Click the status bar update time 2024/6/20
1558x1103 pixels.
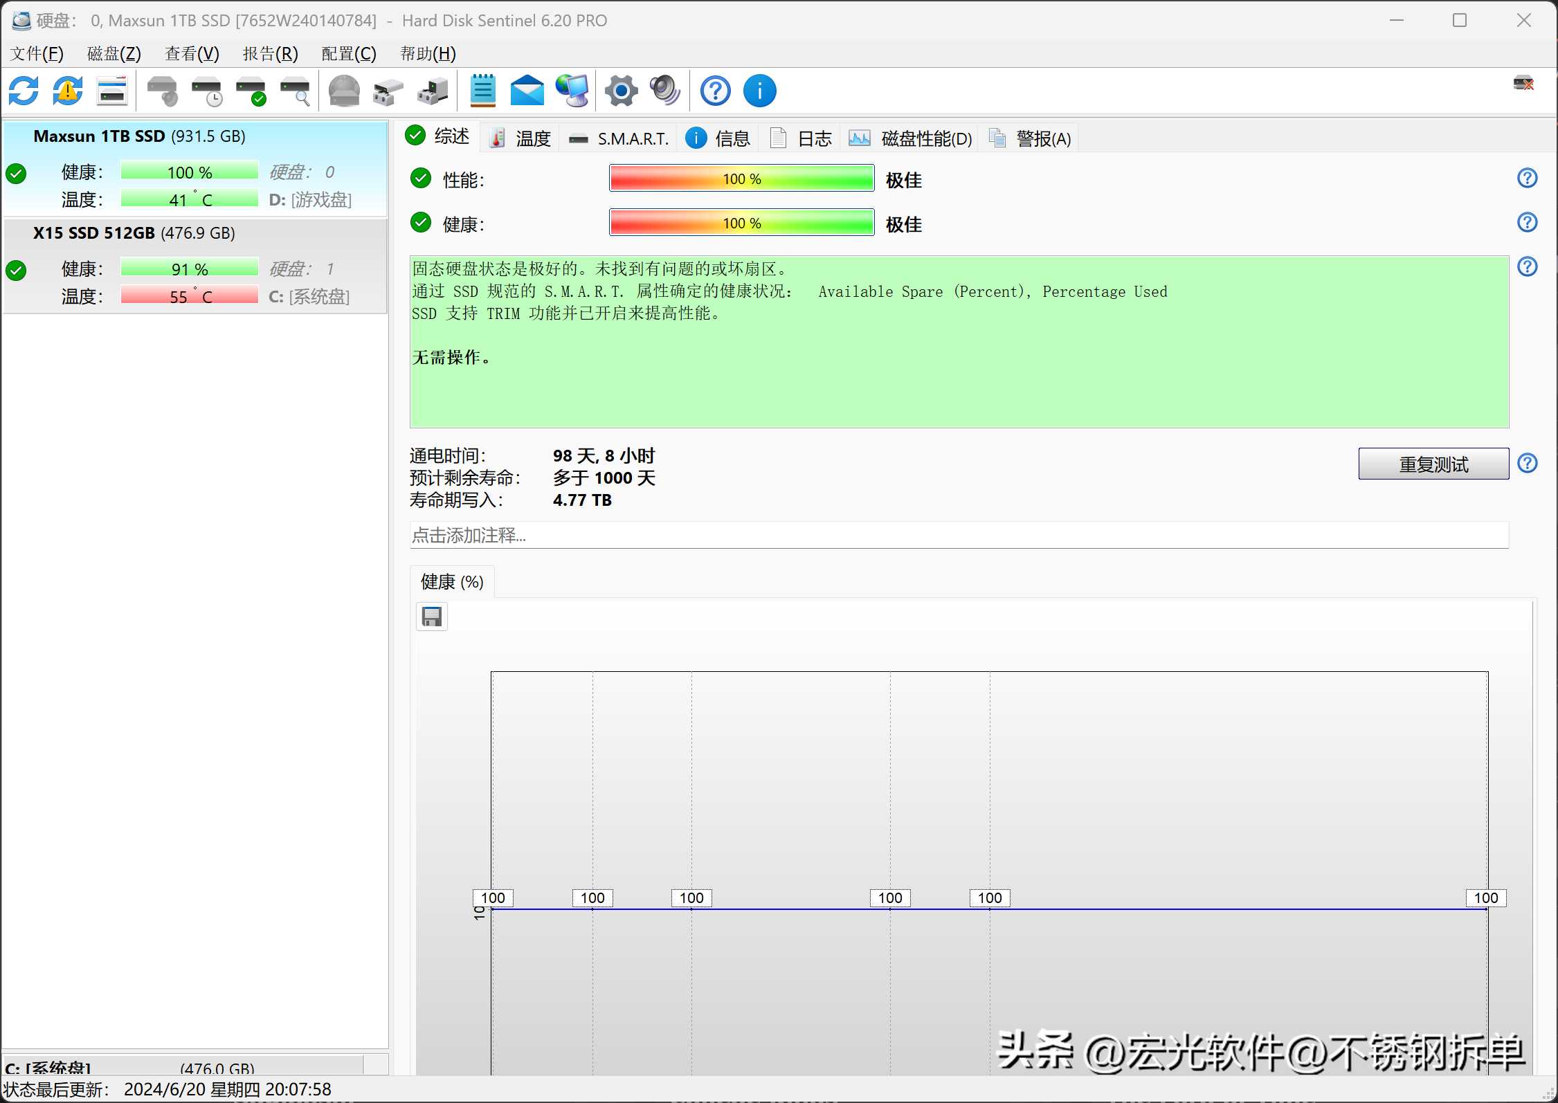click(x=228, y=1089)
